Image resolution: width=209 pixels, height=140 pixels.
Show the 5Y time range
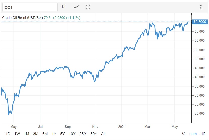tap(63, 134)
